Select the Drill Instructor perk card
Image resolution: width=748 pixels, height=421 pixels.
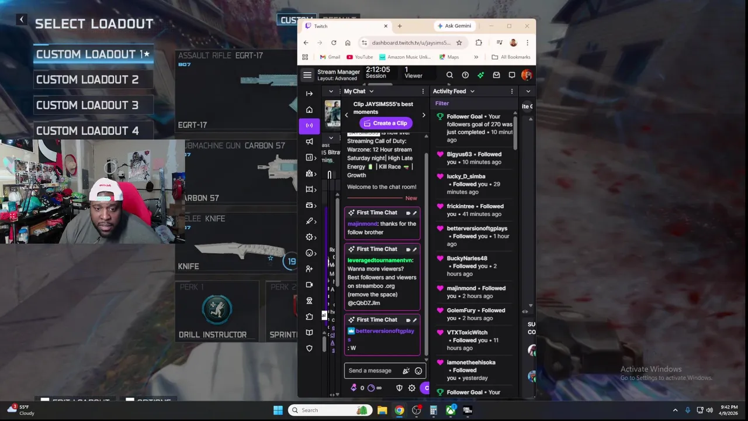pos(217,311)
